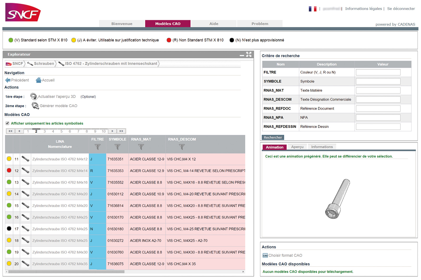
Task: Click the SNCF logo in the header
Action: 23,12
